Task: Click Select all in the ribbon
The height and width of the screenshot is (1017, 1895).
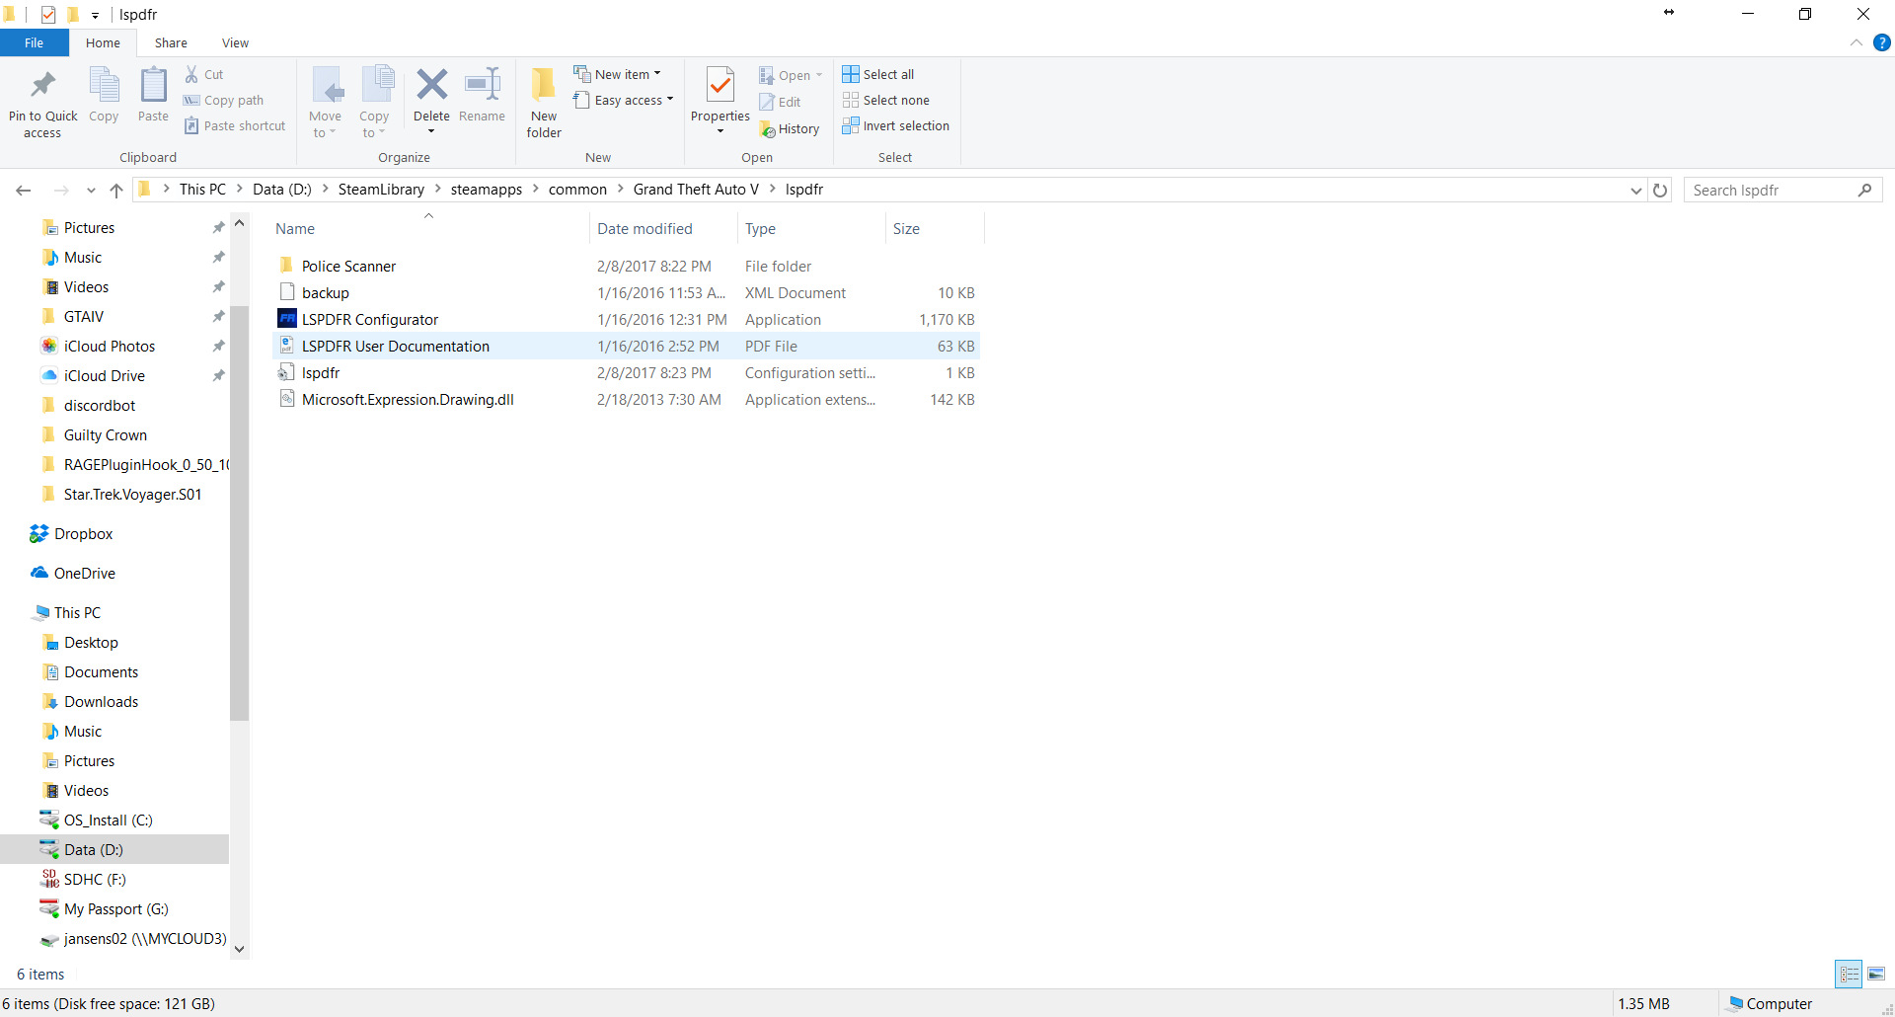Action: pyautogui.click(x=878, y=74)
